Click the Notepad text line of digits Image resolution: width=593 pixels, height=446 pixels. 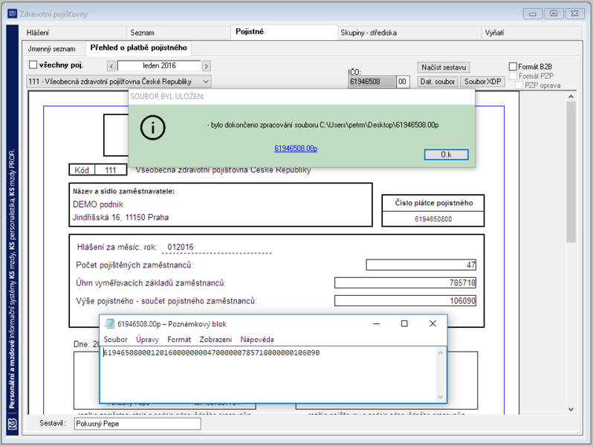tap(212, 353)
